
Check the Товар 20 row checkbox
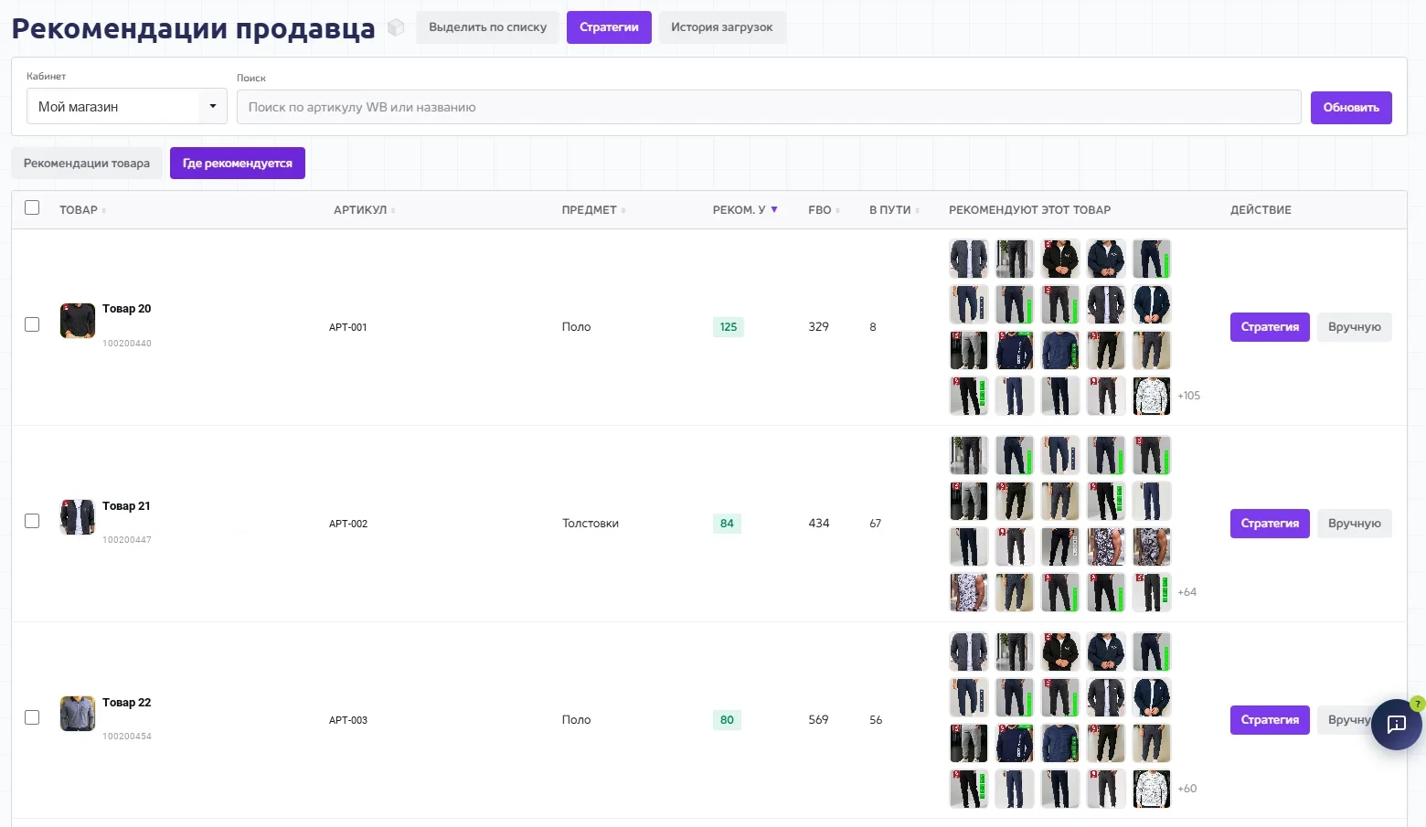[x=32, y=324]
